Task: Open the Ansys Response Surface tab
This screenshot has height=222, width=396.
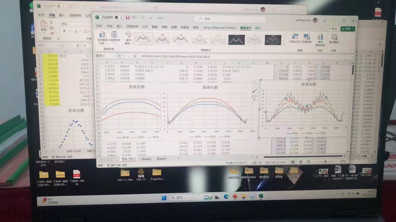Action: 219,28
